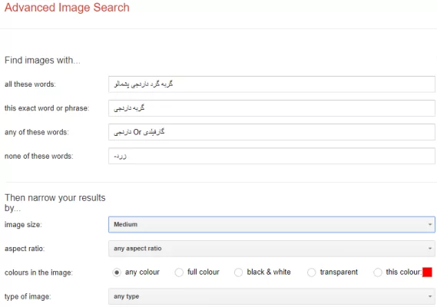Click the red colour swatch
This screenshot has width=437, height=307.
coord(427,272)
